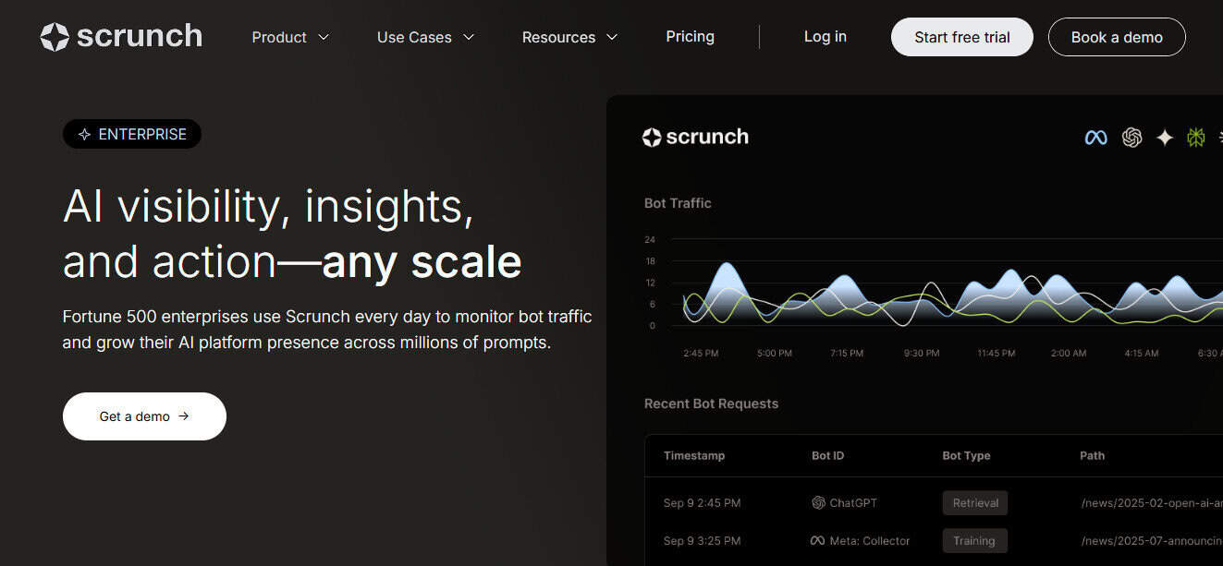The height and width of the screenshot is (566, 1223).
Task: Click the Scrunch logo inside the dashboard panel
Action: [x=695, y=137]
